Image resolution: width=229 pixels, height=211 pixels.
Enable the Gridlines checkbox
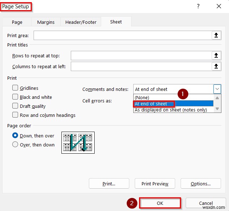tap(15, 88)
